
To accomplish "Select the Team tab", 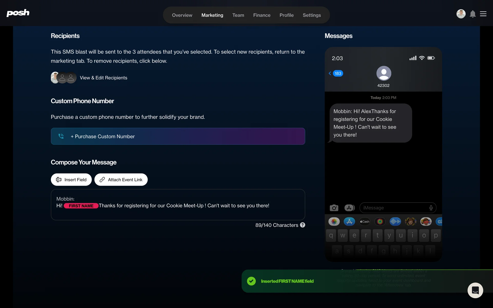I will (238, 15).
